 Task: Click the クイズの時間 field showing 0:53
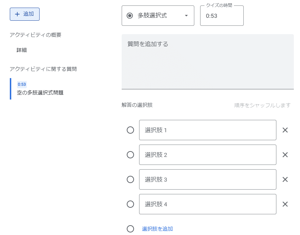[x=222, y=16]
